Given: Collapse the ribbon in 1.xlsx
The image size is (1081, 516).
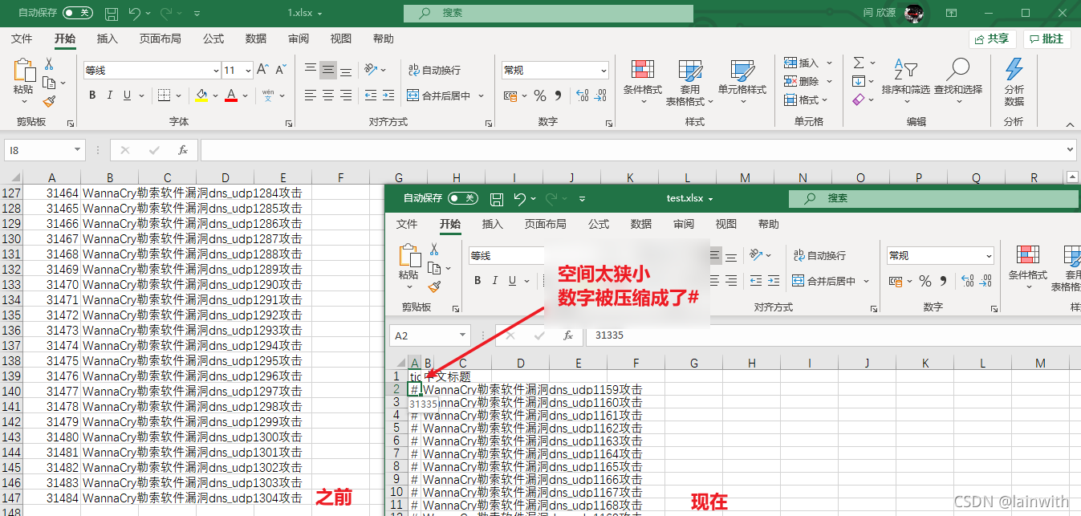Looking at the screenshot, I should tap(1069, 124).
